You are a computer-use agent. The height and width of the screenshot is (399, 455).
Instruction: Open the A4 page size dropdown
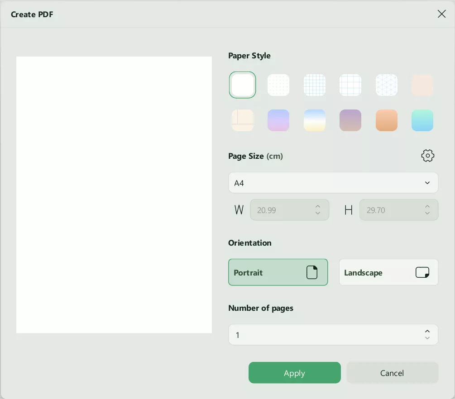point(333,183)
